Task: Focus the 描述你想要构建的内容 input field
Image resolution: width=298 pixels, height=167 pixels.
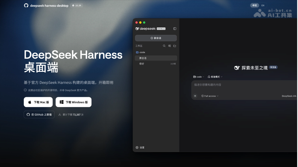Action: pos(244,85)
